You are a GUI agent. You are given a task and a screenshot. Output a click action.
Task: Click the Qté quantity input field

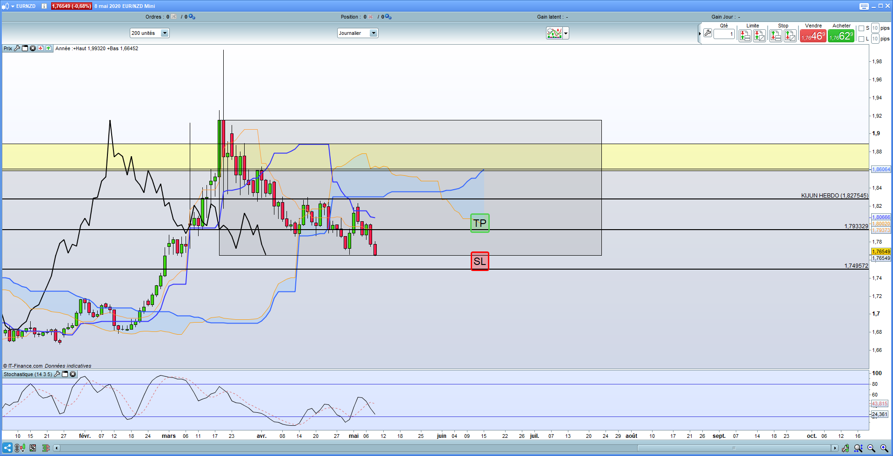(724, 34)
